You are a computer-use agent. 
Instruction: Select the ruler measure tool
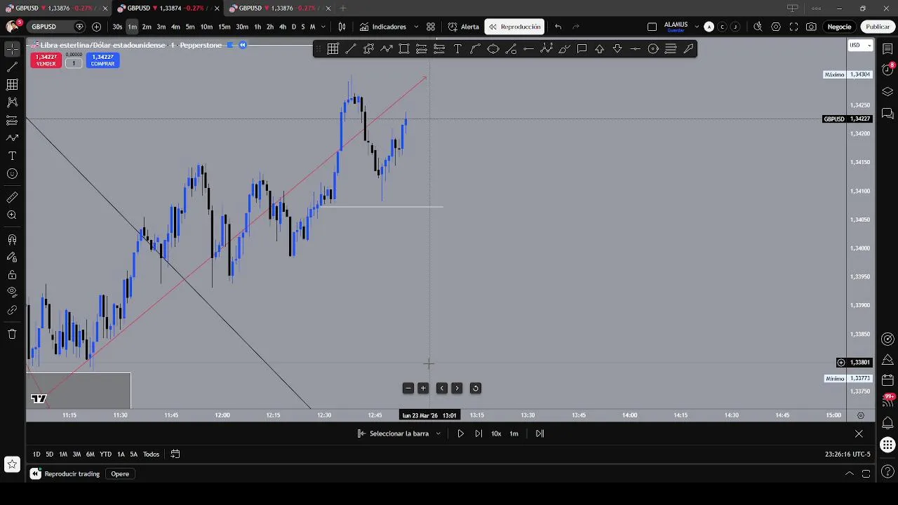12,197
